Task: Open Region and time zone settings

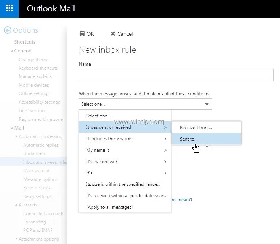Action: (x=41, y=119)
